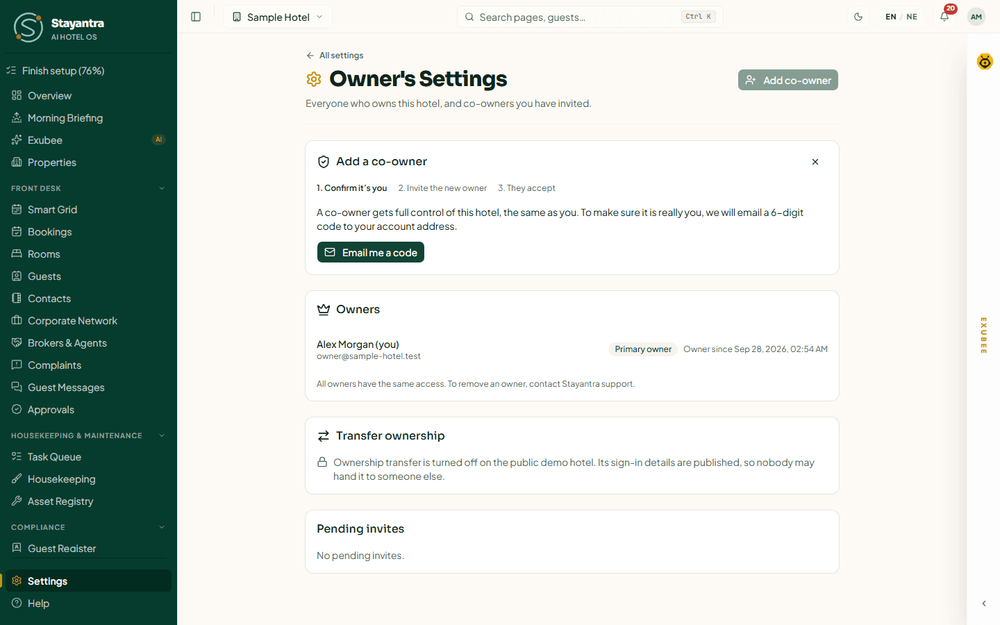Screen dimensions: 1000x625
Task: Focus the Search pages, guests field
Action: coord(590,17)
